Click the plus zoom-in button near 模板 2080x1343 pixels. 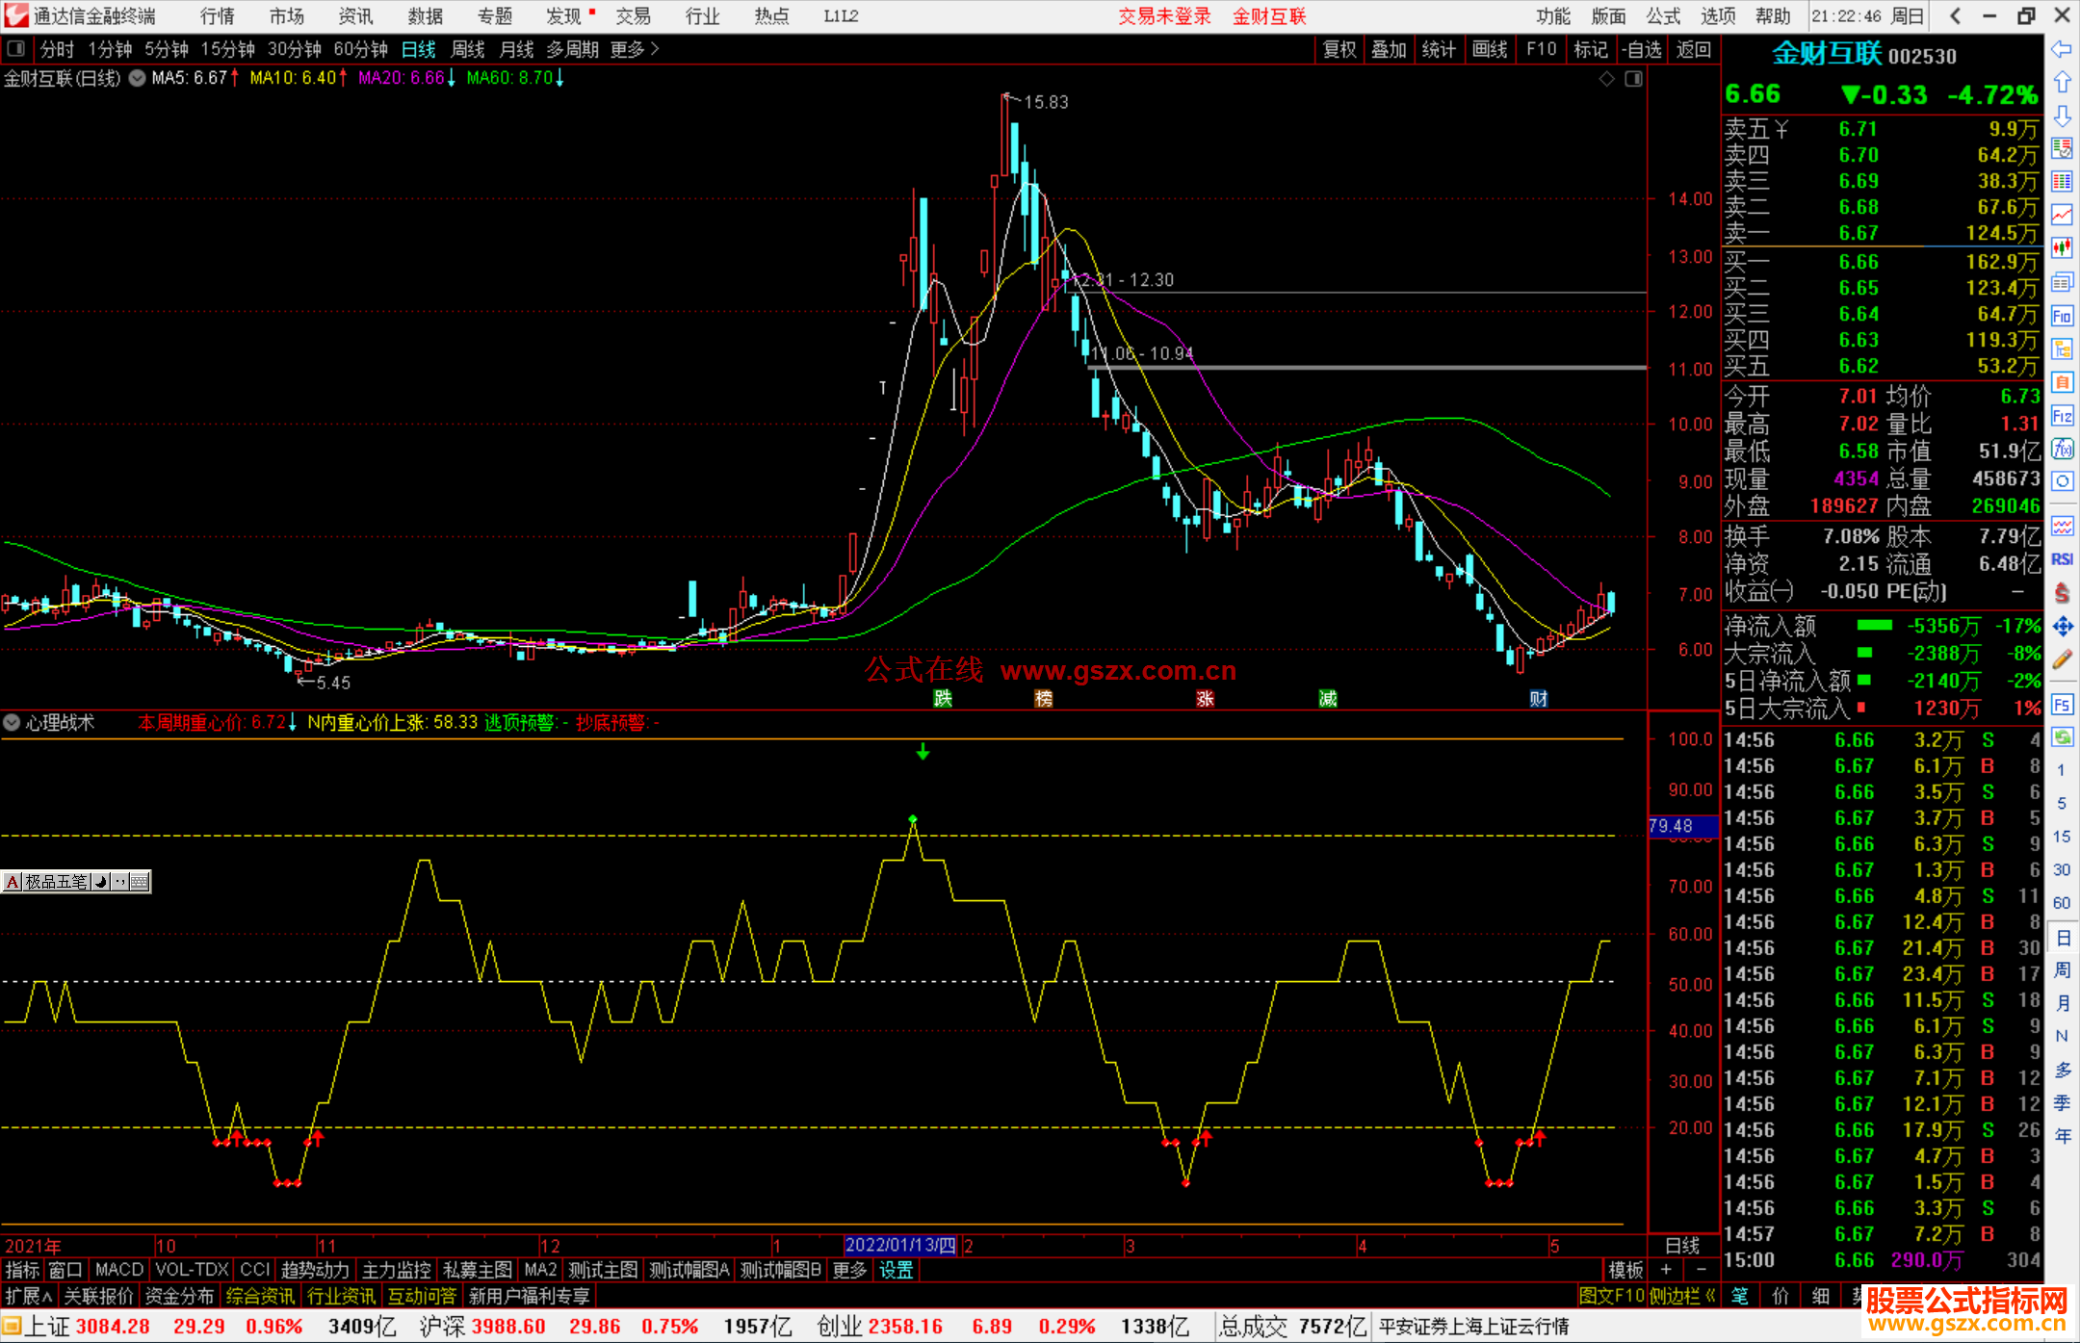1666,1269
